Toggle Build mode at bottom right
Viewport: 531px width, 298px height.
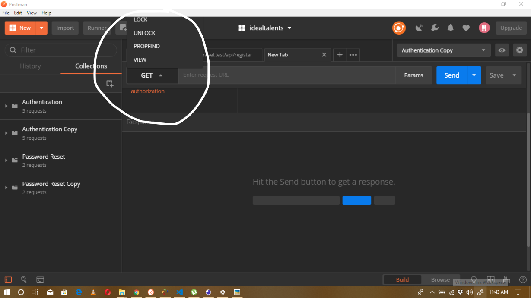(x=401, y=279)
